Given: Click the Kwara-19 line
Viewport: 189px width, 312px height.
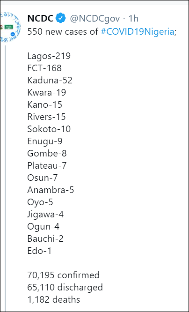Looking at the screenshot, I should click(47, 93).
